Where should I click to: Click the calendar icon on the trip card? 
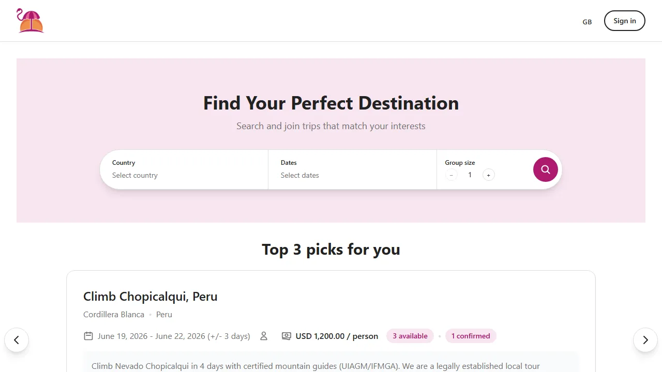pos(88,336)
